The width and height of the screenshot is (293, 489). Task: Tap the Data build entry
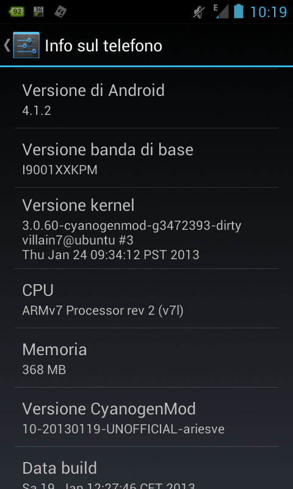(146, 468)
